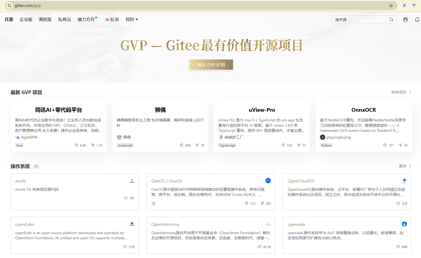Image resolution: width=421 pixels, height=258 pixels.
Task: Bookmark this page with the star icon
Action: pos(391,6)
